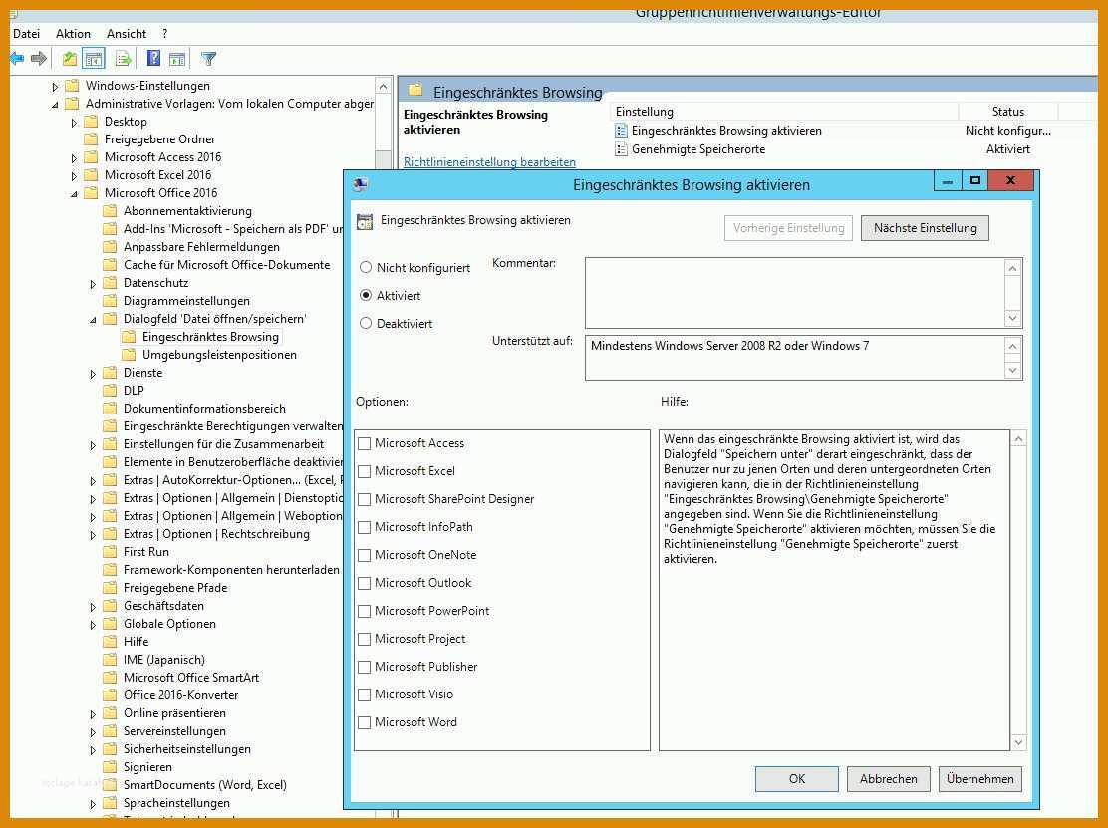The height and width of the screenshot is (828, 1108).
Task: Open the Aktion menu
Action: click(x=73, y=33)
